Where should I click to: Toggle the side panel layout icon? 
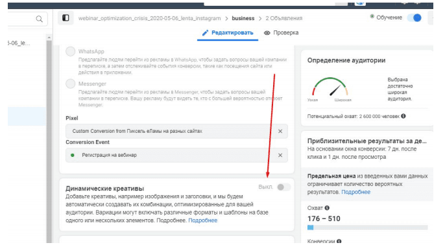66,18
